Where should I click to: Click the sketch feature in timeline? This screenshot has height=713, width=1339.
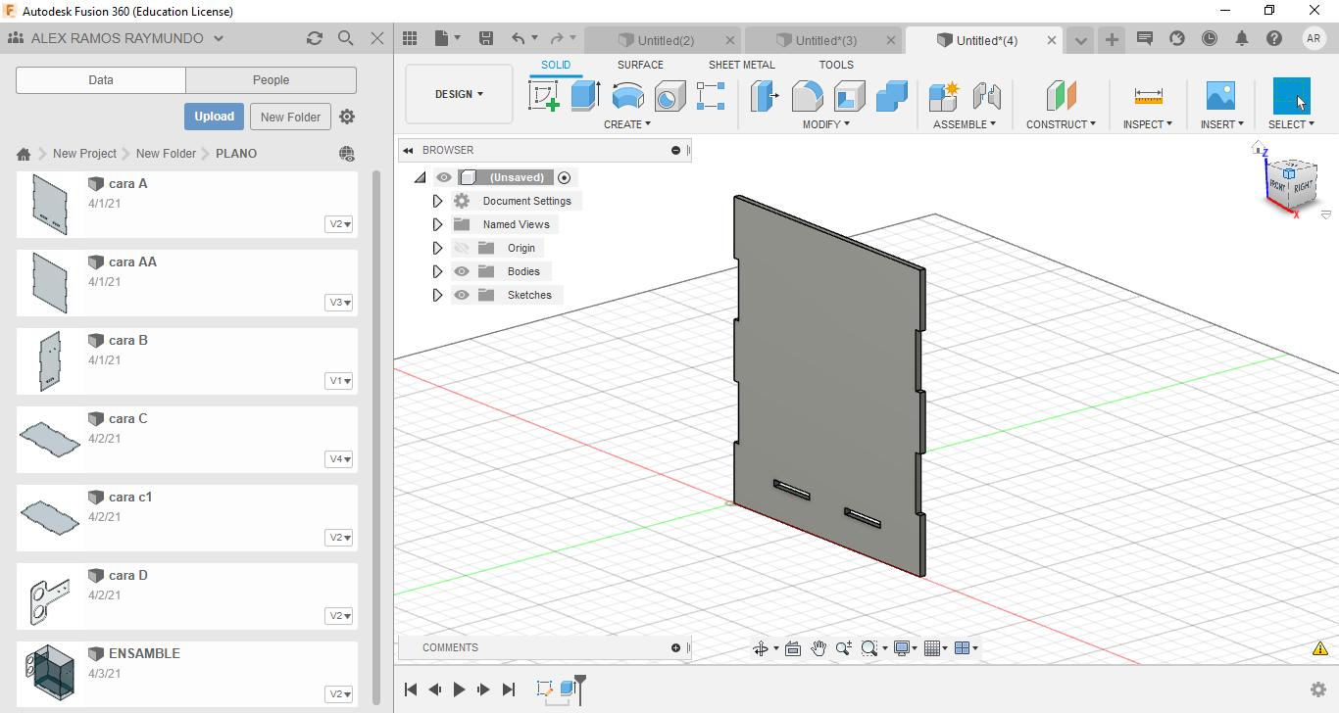point(545,689)
